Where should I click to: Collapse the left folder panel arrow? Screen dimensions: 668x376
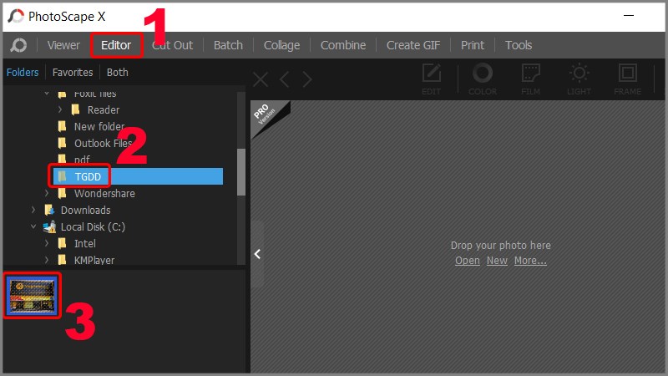[x=257, y=255]
